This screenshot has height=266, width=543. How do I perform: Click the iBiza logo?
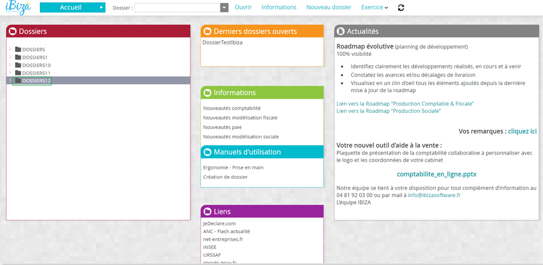coord(19,8)
